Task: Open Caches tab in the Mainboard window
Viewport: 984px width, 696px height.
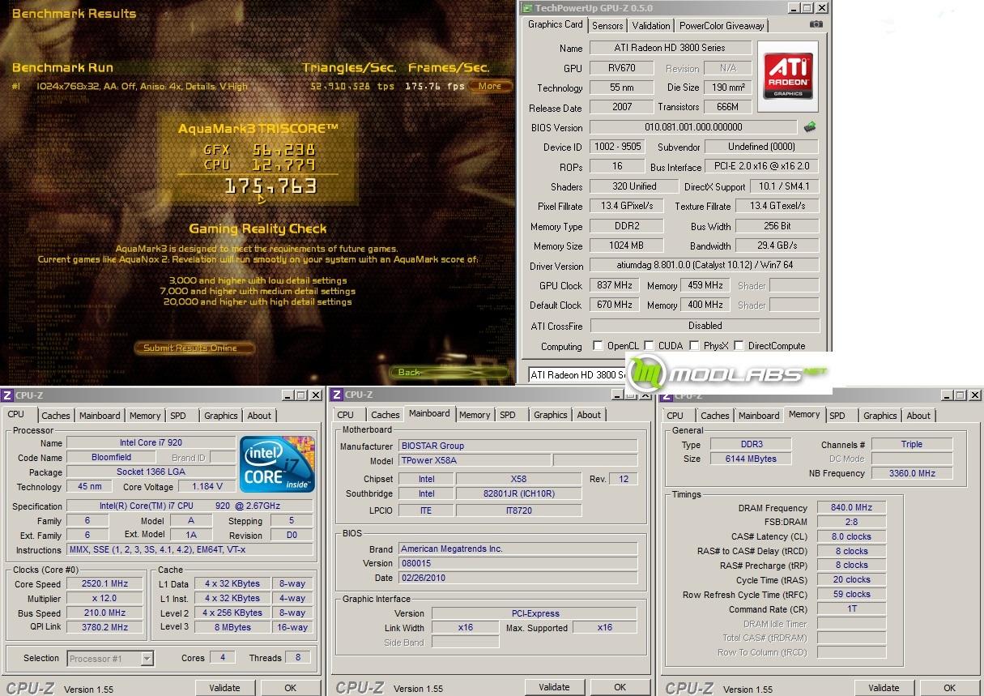Action: point(386,415)
